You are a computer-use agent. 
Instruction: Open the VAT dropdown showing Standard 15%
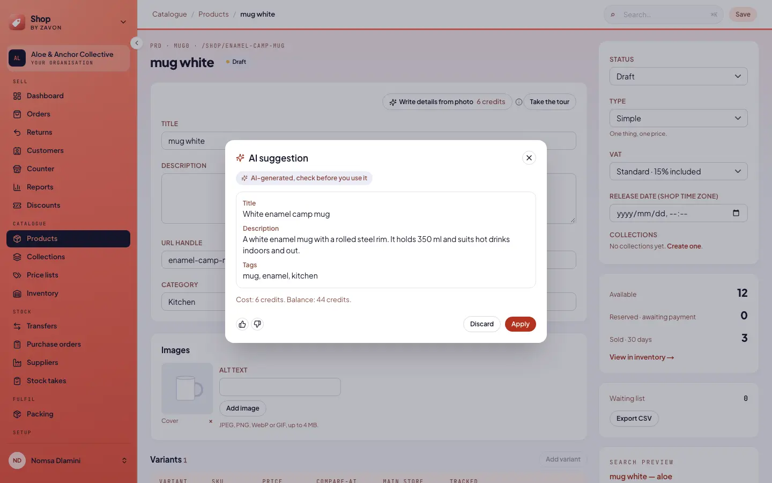point(678,171)
